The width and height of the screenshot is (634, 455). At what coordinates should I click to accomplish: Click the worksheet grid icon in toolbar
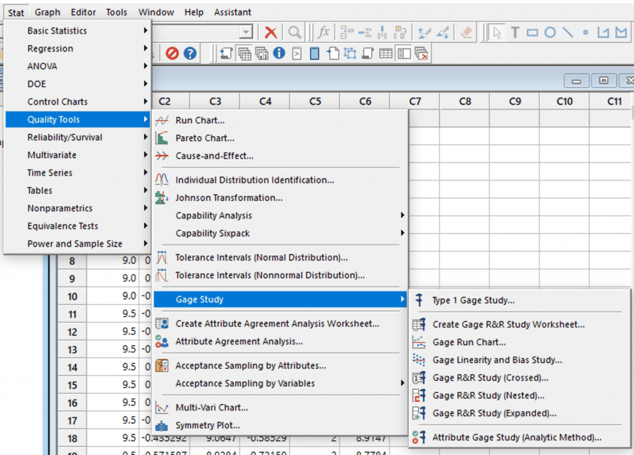(x=386, y=53)
